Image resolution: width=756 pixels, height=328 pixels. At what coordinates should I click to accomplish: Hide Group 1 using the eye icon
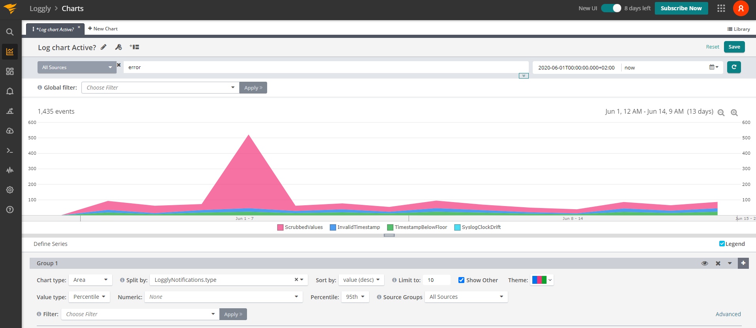point(705,263)
